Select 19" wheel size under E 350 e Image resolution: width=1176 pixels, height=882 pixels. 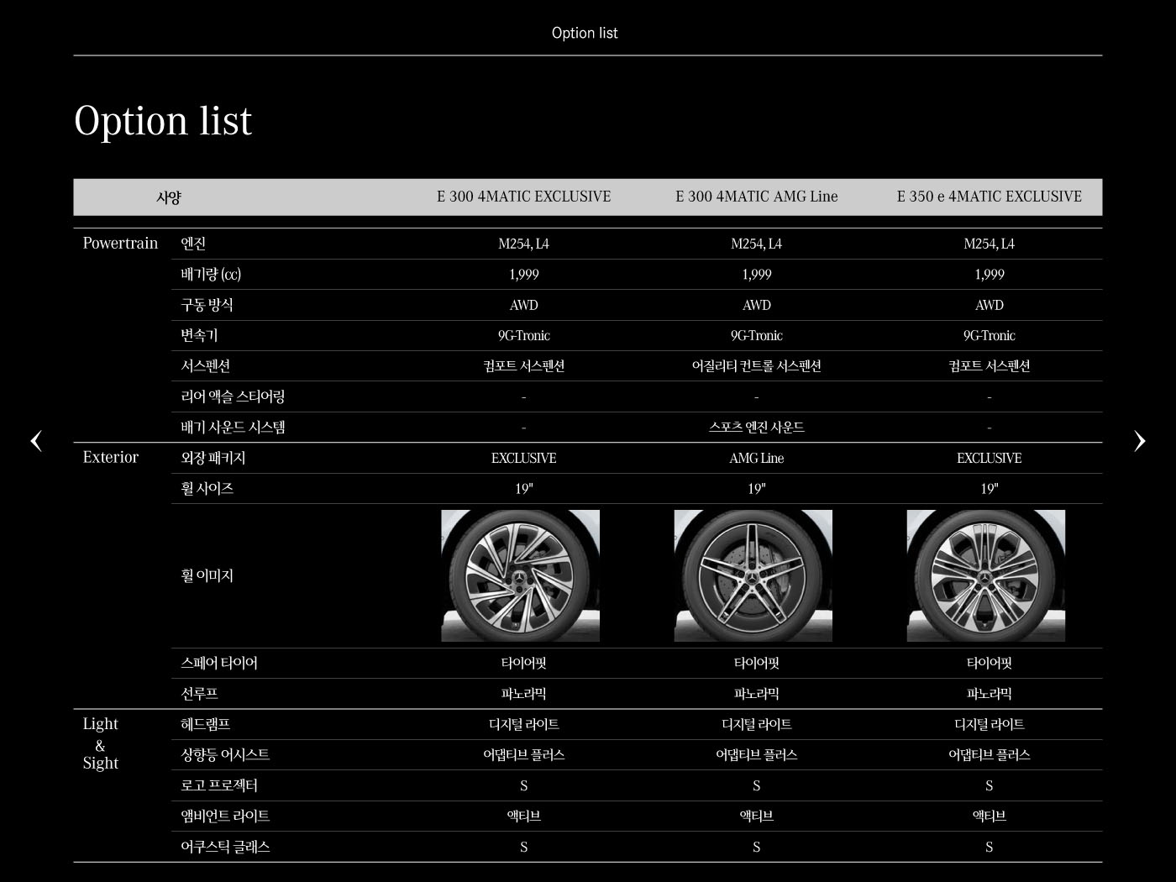(990, 488)
